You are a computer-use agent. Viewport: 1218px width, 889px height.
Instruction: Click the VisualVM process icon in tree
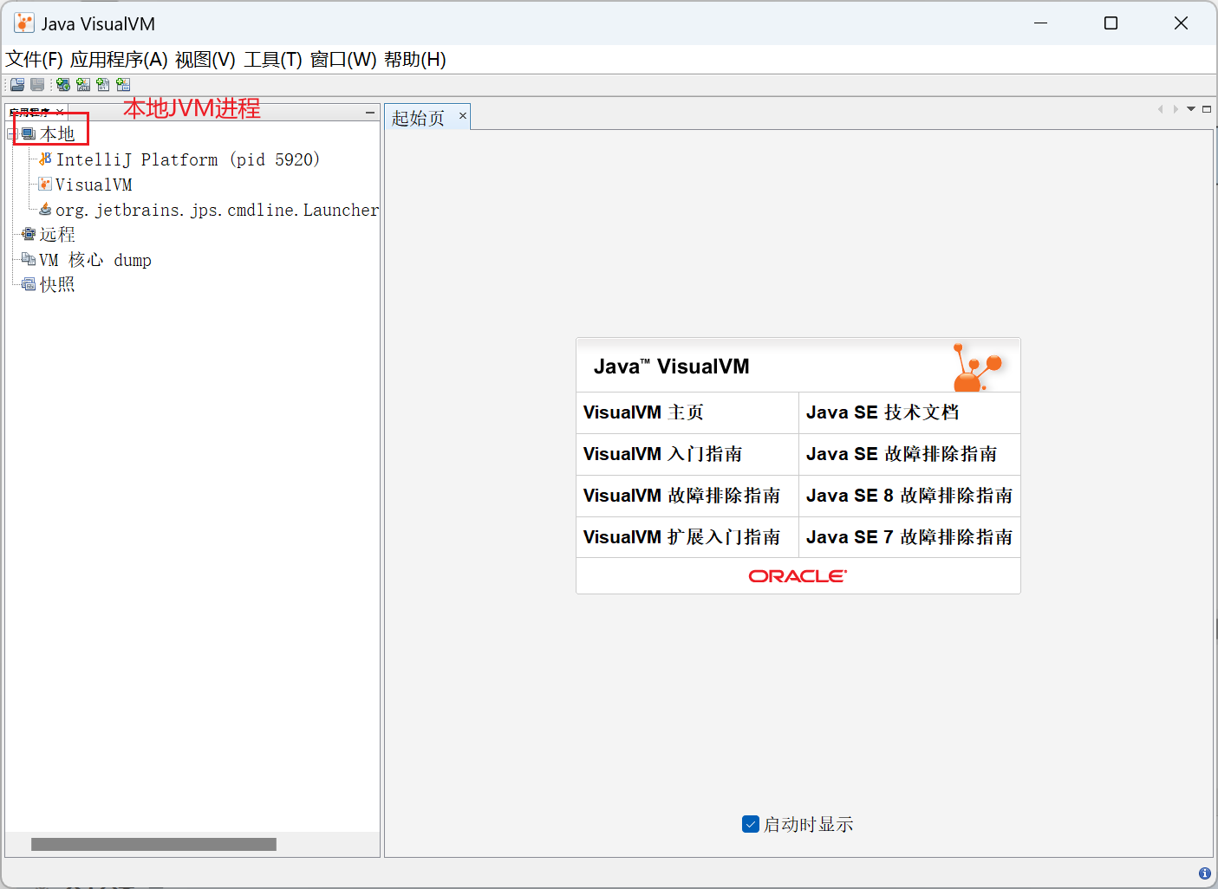click(x=45, y=184)
